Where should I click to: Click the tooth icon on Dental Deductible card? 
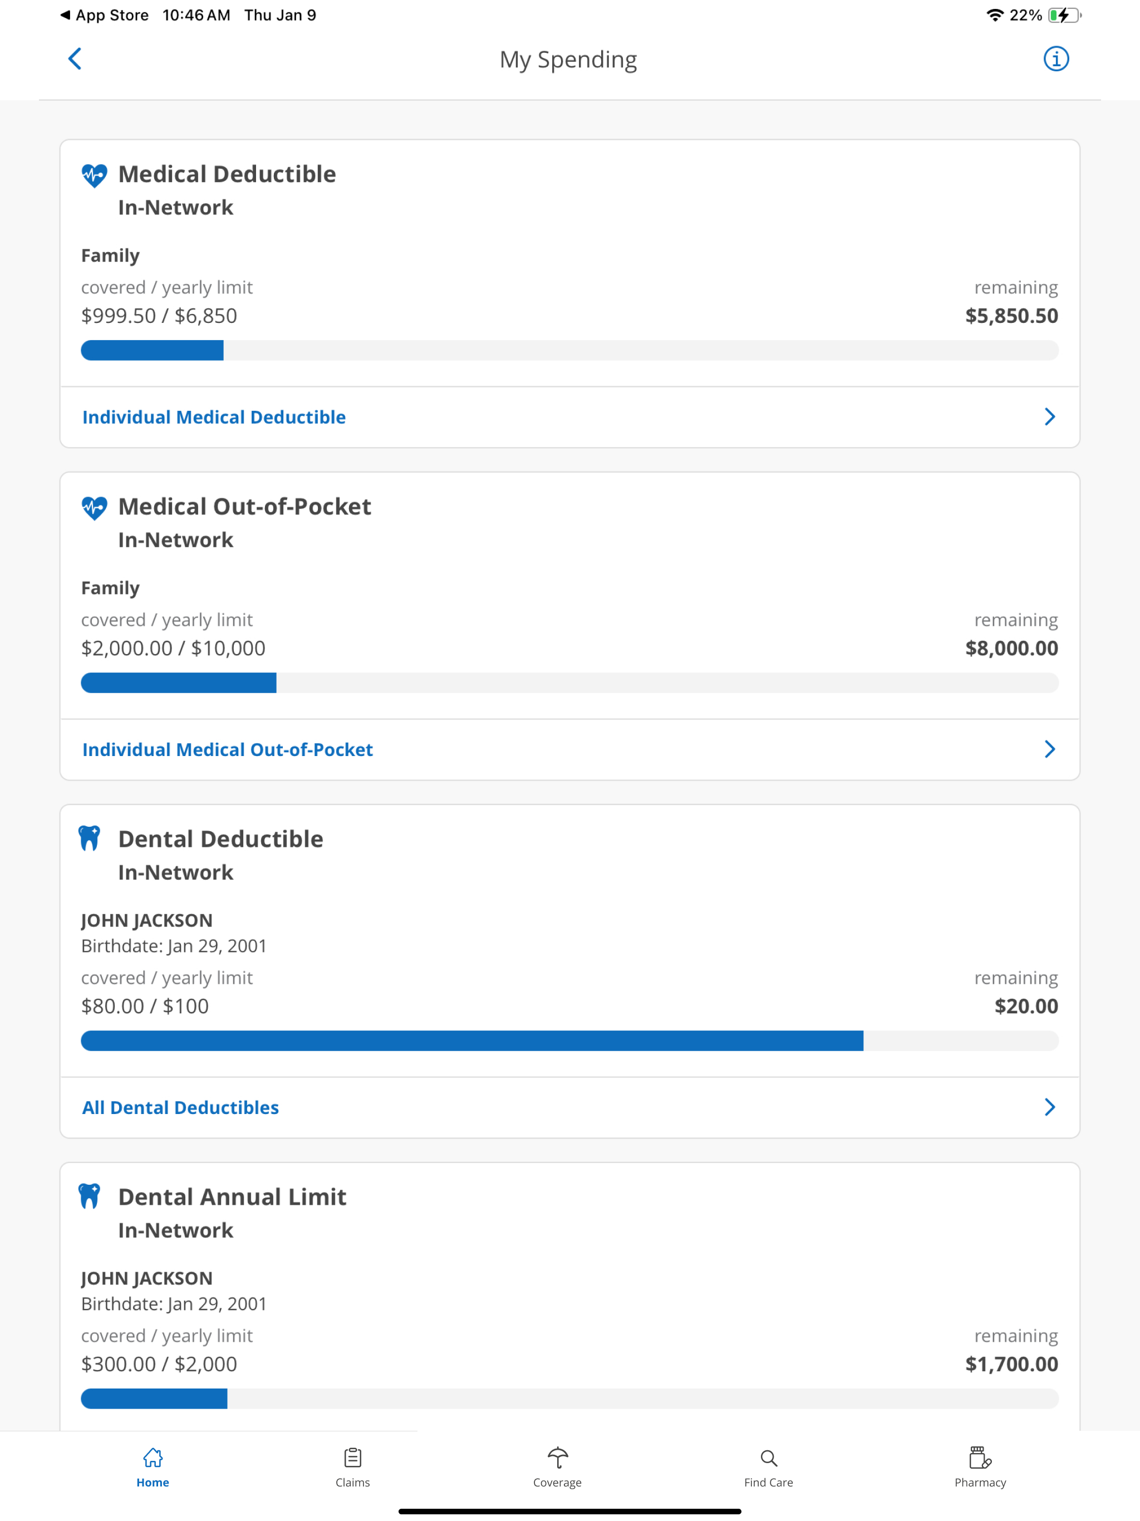pyautogui.click(x=90, y=840)
